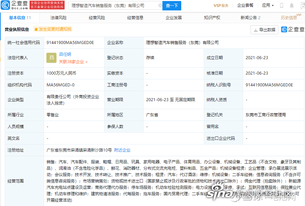Click the 零售业 industry value
Screen dimensions: 305x206
(52, 115)
